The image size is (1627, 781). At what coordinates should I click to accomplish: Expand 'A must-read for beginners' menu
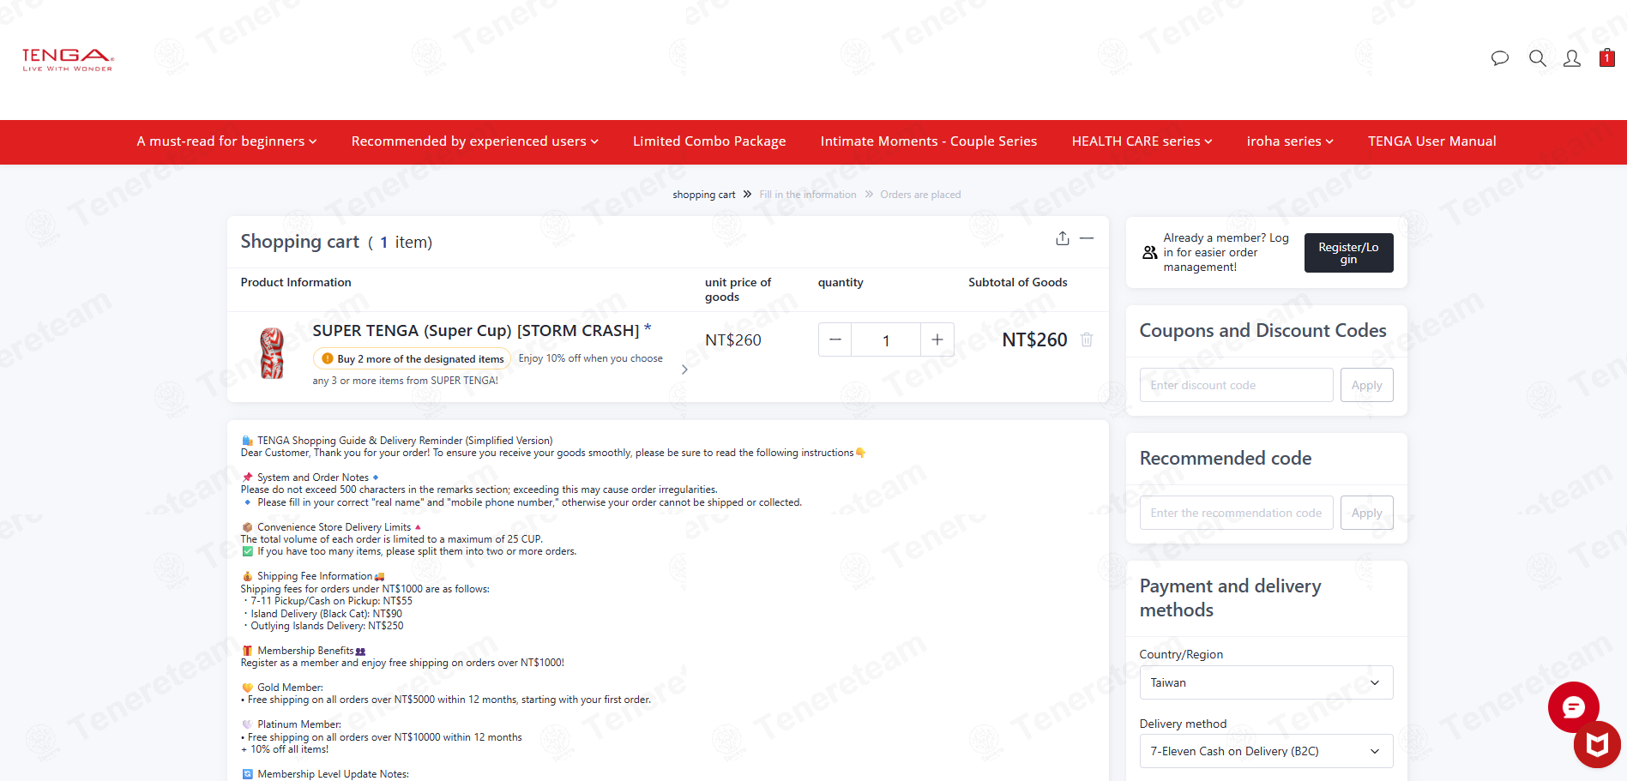point(226,141)
